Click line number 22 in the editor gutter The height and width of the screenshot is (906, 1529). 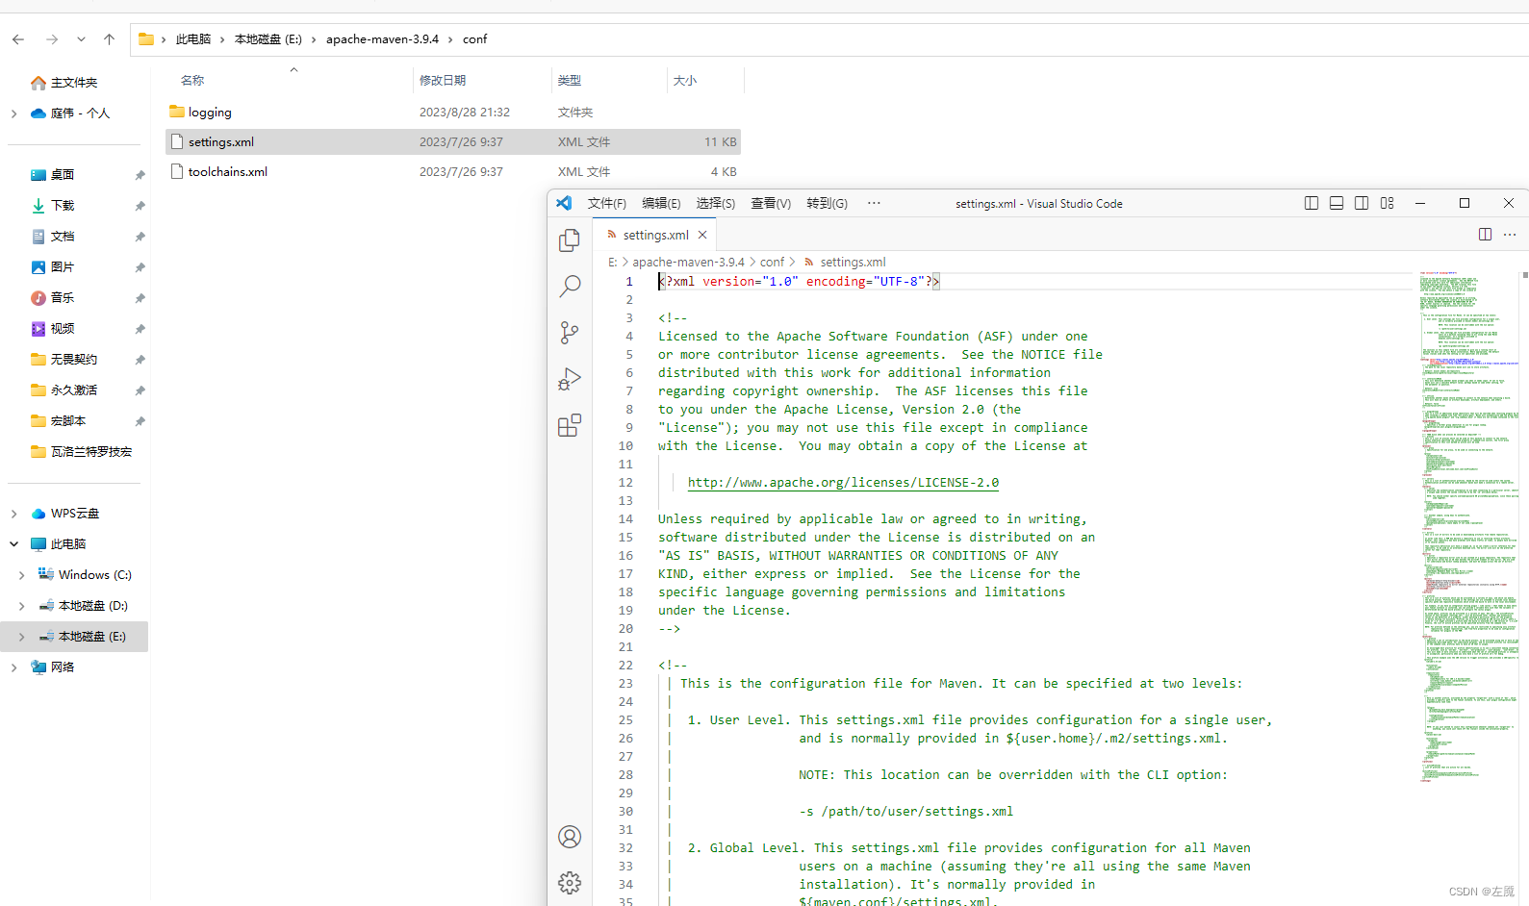[625, 665]
